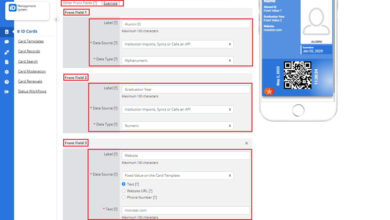This screenshot has width=390, height=220.
Task: Click the Alumni ID label input
Action: tap(186, 24)
